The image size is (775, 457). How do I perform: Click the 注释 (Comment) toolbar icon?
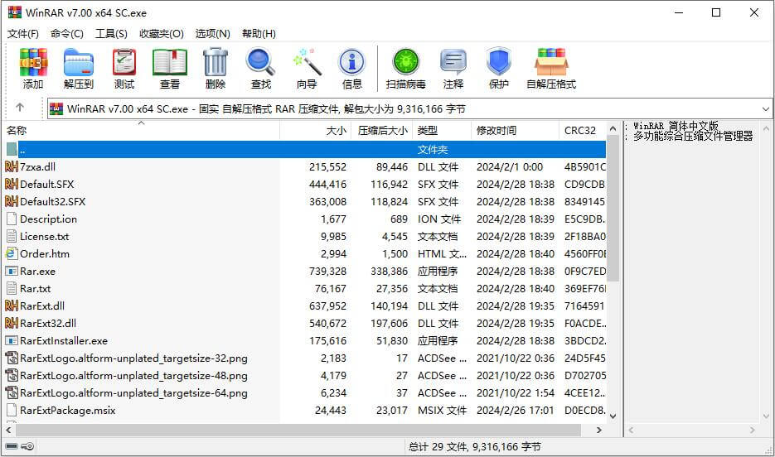pos(453,62)
